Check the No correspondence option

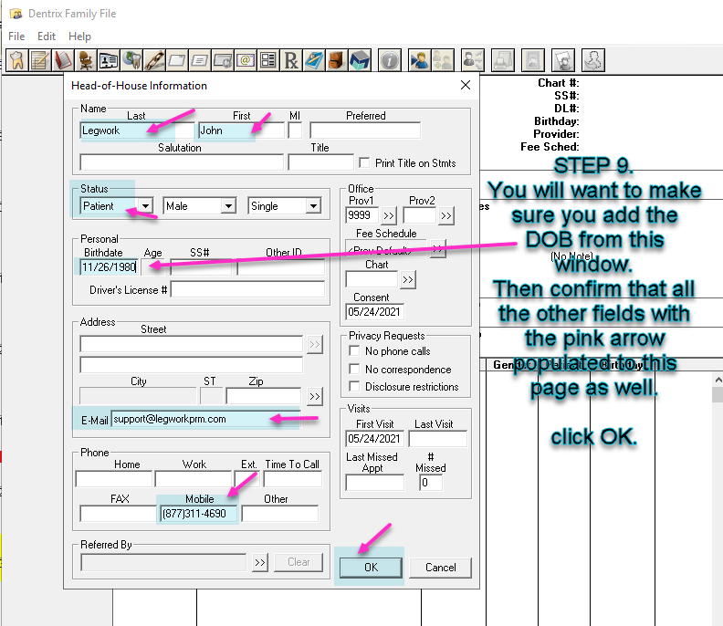click(354, 370)
